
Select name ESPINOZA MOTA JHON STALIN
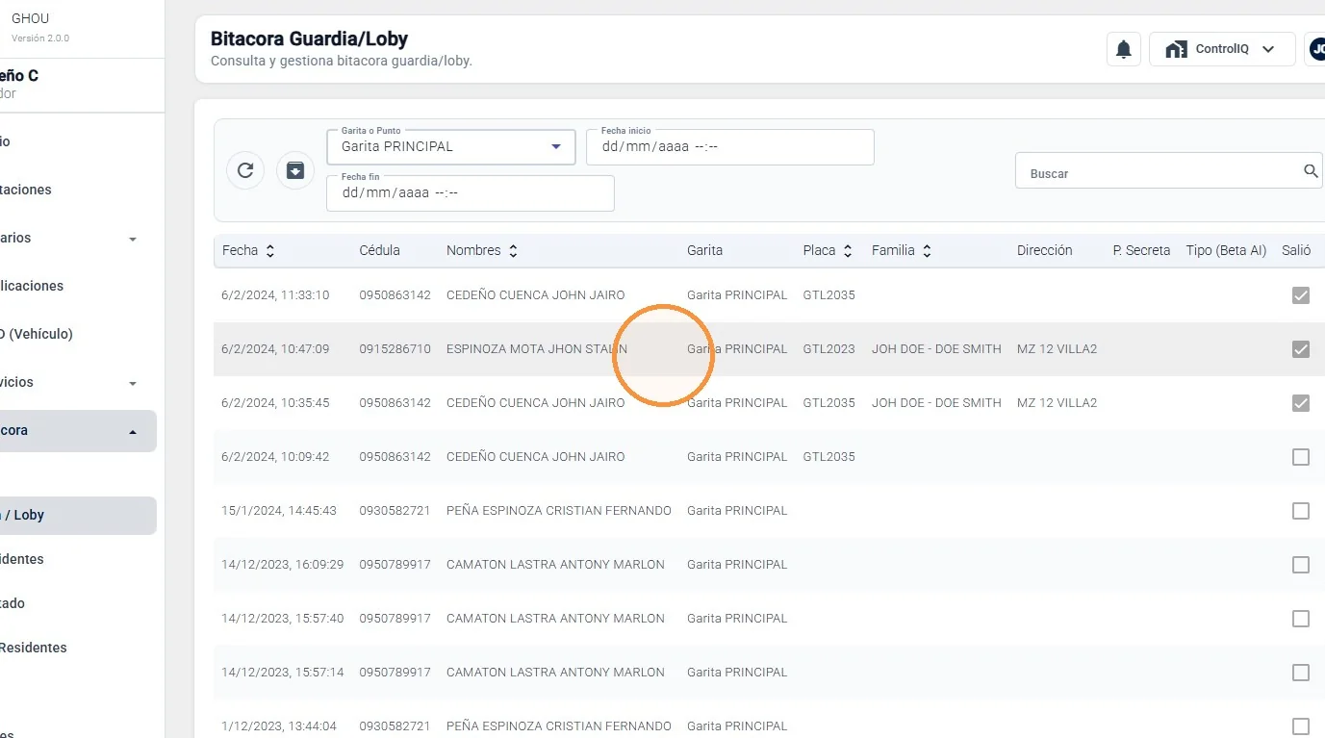pos(537,349)
